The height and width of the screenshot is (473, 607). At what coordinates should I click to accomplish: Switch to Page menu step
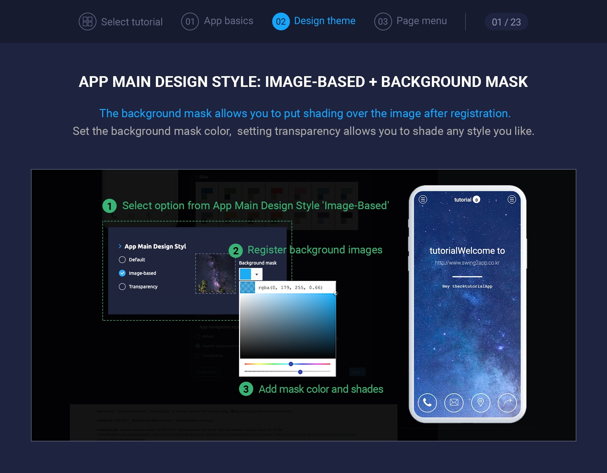click(x=421, y=21)
